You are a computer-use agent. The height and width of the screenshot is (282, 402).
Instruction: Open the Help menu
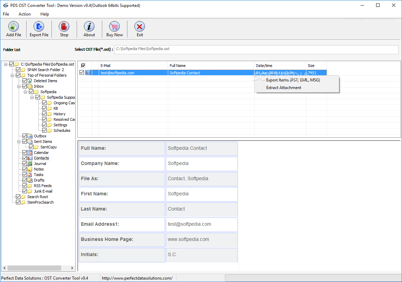click(x=45, y=14)
